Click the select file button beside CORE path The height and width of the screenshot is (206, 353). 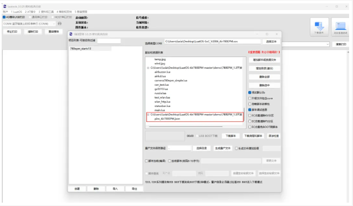pyautogui.click(x=271, y=42)
